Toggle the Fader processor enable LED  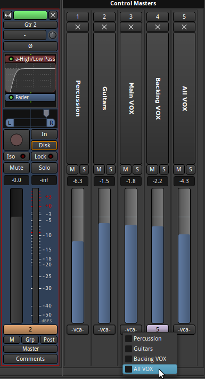point(11,97)
